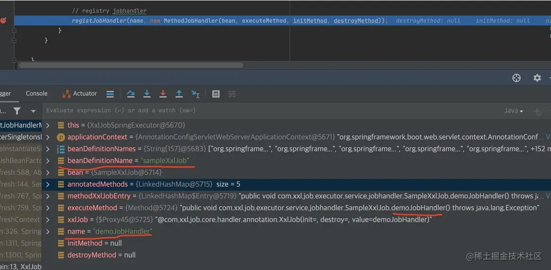Image resolution: width=551 pixels, height=270 pixels.
Task: Click the Step Over button
Action: point(131,94)
